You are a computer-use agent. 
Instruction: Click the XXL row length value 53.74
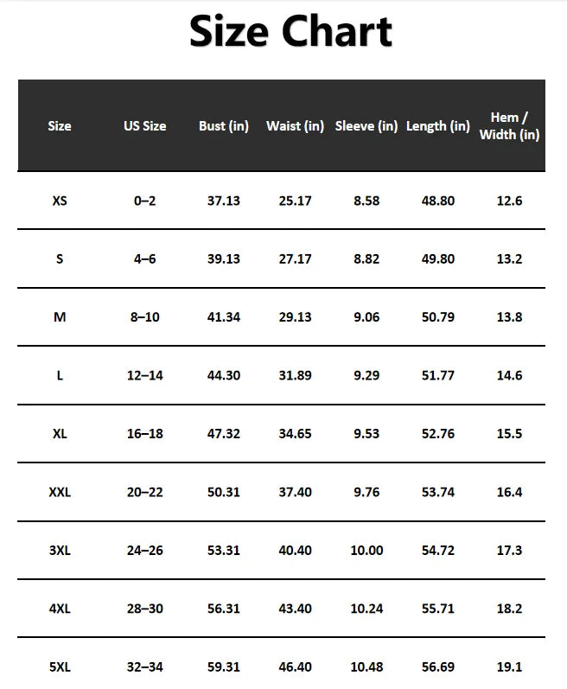click(x=438, y=492)
